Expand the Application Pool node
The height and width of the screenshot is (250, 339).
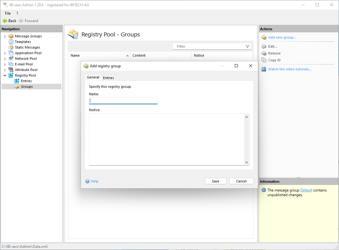coord(5,53)
